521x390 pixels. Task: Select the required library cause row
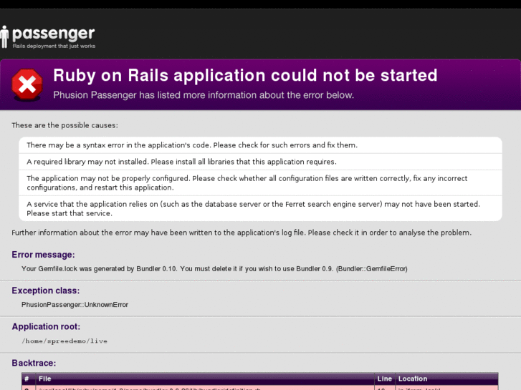pyautogui.click(x=181, y=162)
